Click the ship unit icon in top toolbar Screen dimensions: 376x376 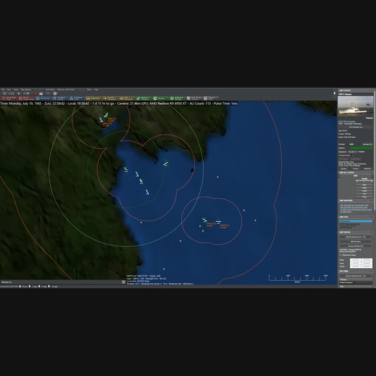point(41,93)
